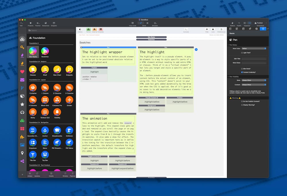The width and height of the screenshot is (287, 196).
Task: Collapse the Pen Visibility section
Action: (x=228, y=77)
